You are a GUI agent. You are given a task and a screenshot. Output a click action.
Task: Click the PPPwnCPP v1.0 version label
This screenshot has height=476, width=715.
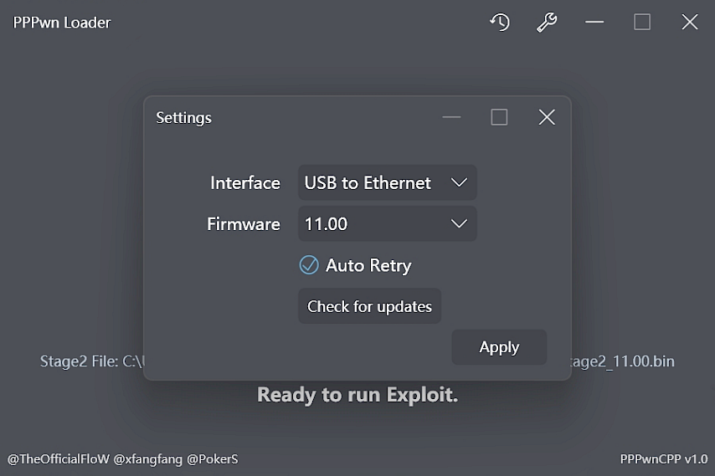click(664, 459)
